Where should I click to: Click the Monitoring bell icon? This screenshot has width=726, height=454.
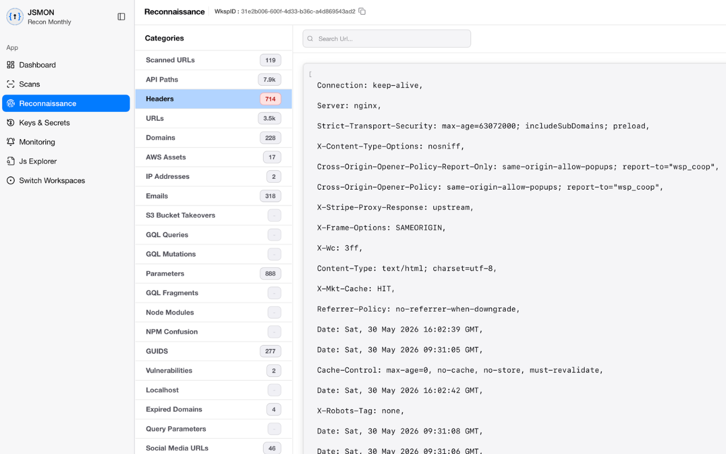pos(11,142)
